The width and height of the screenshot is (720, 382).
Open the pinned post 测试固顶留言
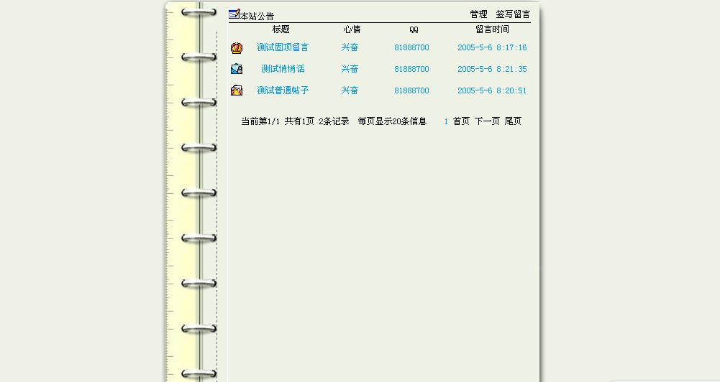point(283,47)
